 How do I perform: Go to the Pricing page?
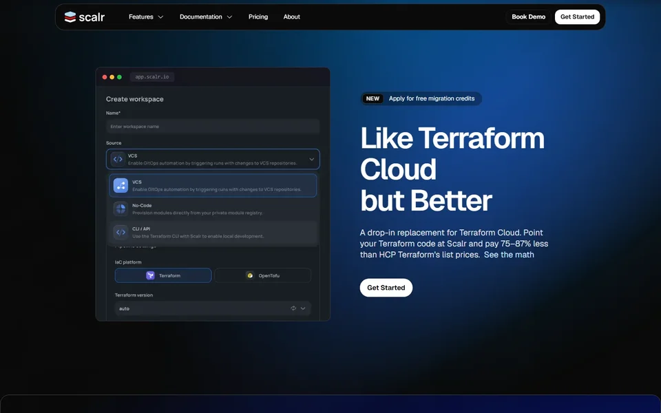[x=258, y=17]
